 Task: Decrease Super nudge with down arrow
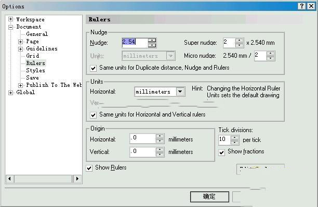click(240, 45)
